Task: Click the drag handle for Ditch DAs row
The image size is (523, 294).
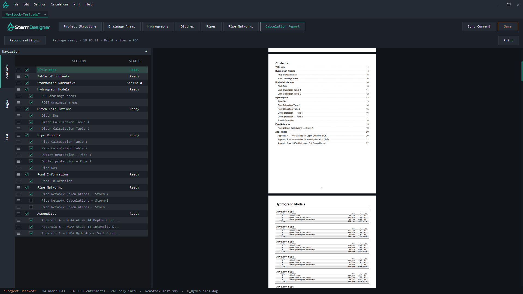Action: [x=19, y=116]
